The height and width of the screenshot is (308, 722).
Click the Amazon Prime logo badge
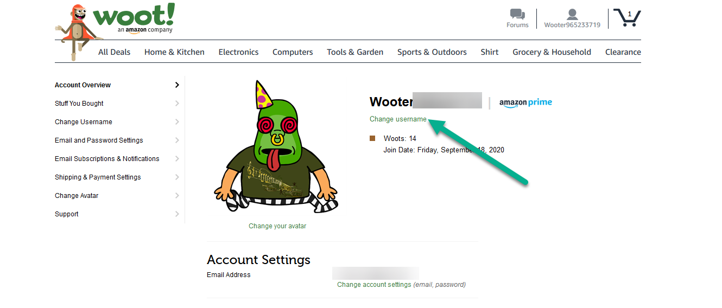pyautogui.click(x=525, y=103)
